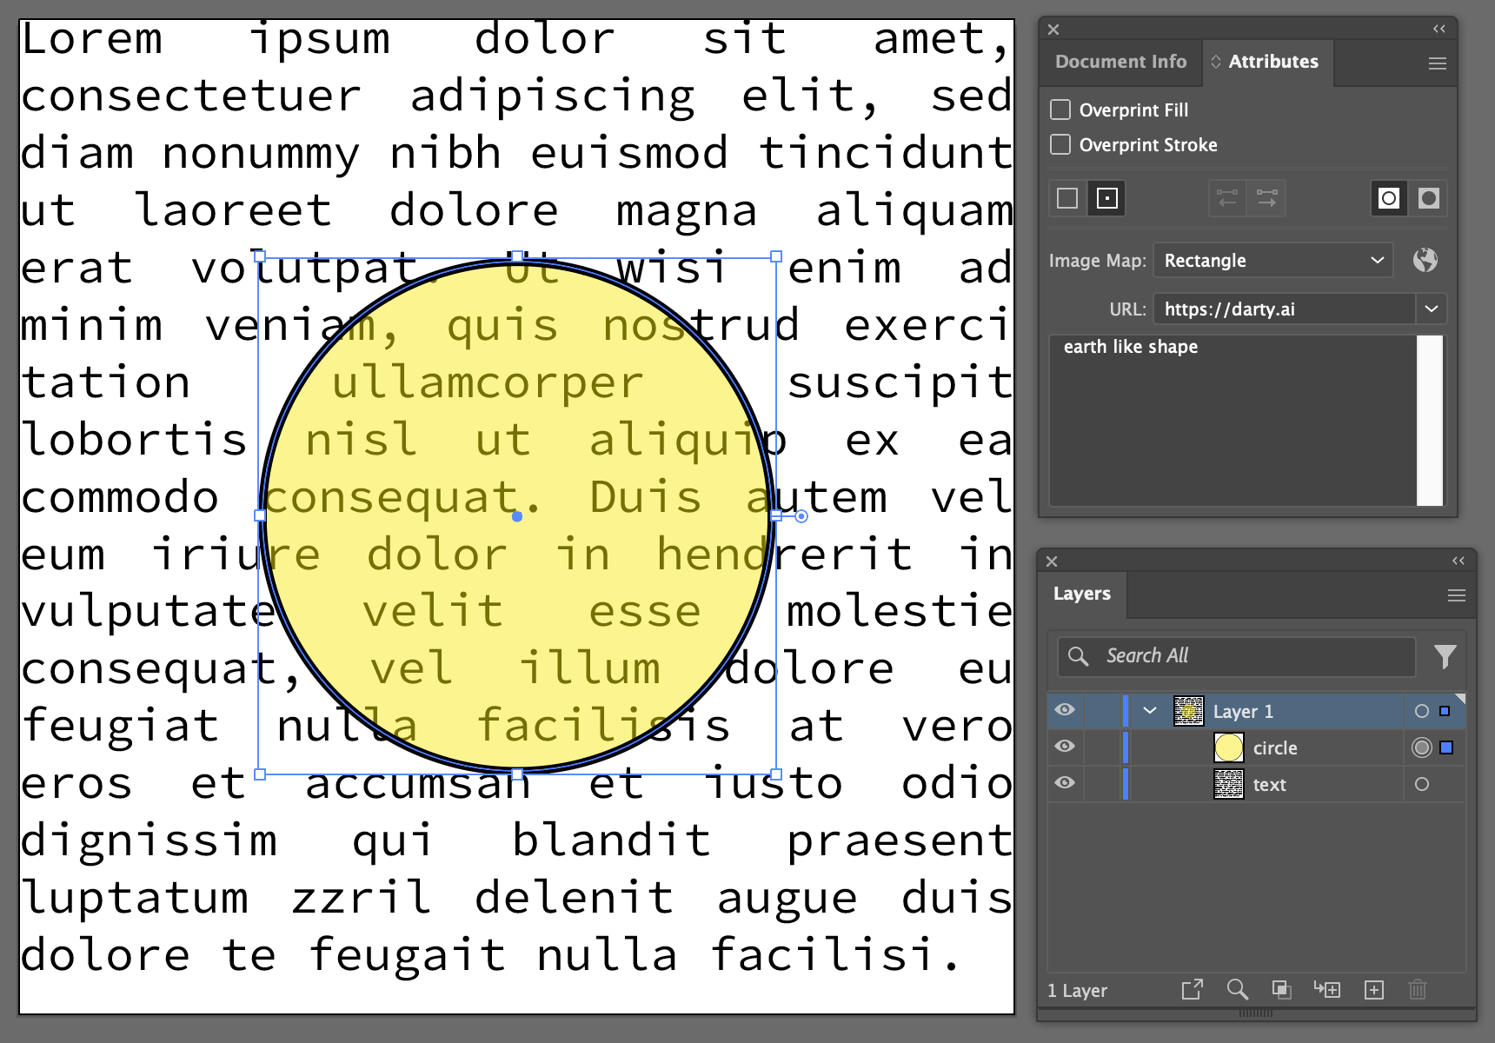The height and width of the screenshot is (1043, 1495).
Task: Hide the circle layer using its eye icon
Action: pyautogui.click(x=1065, y=747)
